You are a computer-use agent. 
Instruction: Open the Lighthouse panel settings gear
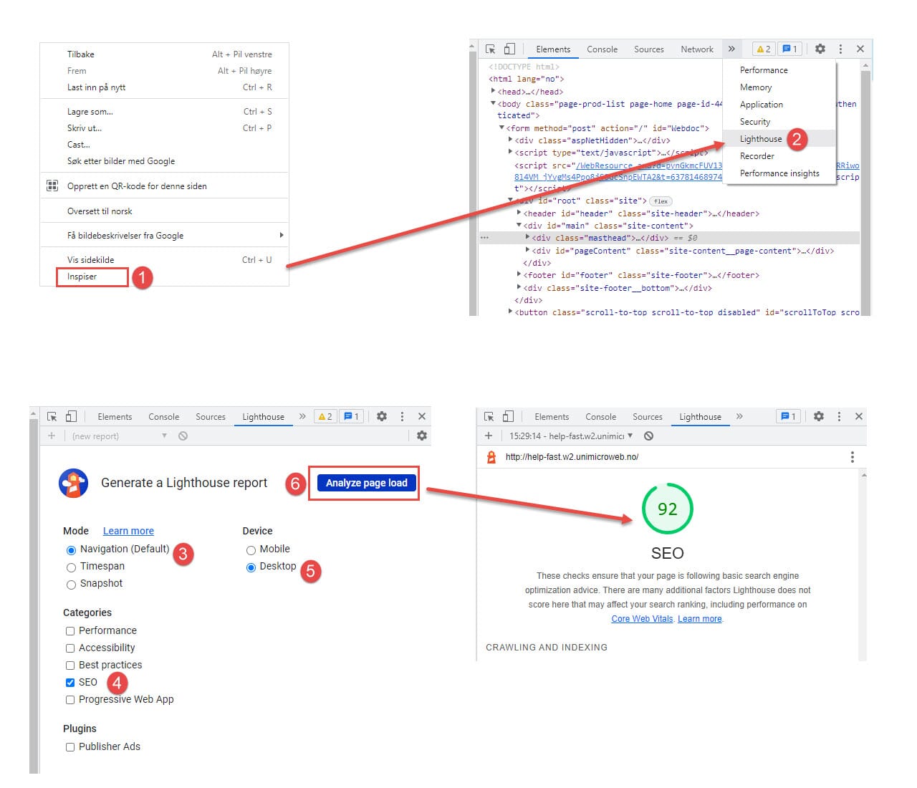point(421,435)
